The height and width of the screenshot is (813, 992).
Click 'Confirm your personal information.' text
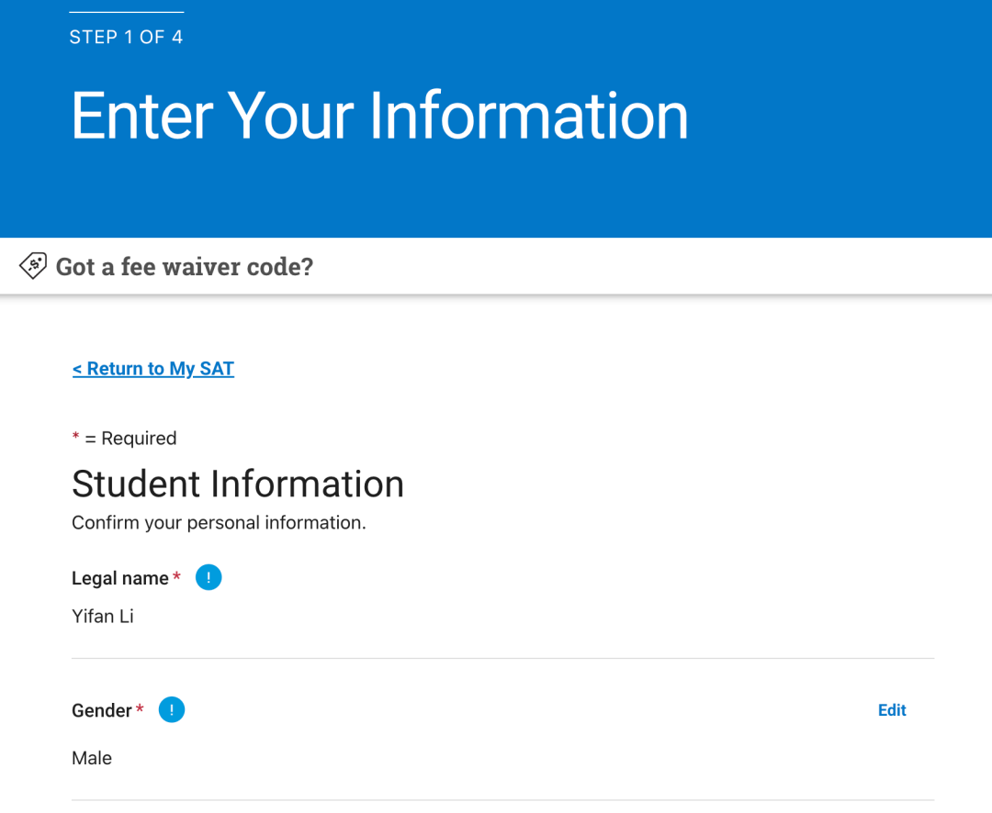[219, 523]
